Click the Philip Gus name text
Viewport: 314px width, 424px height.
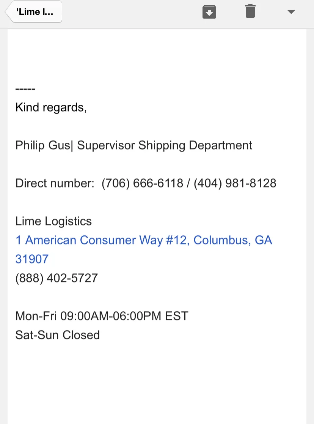point(43,145)
